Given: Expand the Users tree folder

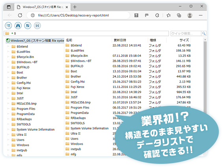Looking at the screenshot, I should coord(8,140).
